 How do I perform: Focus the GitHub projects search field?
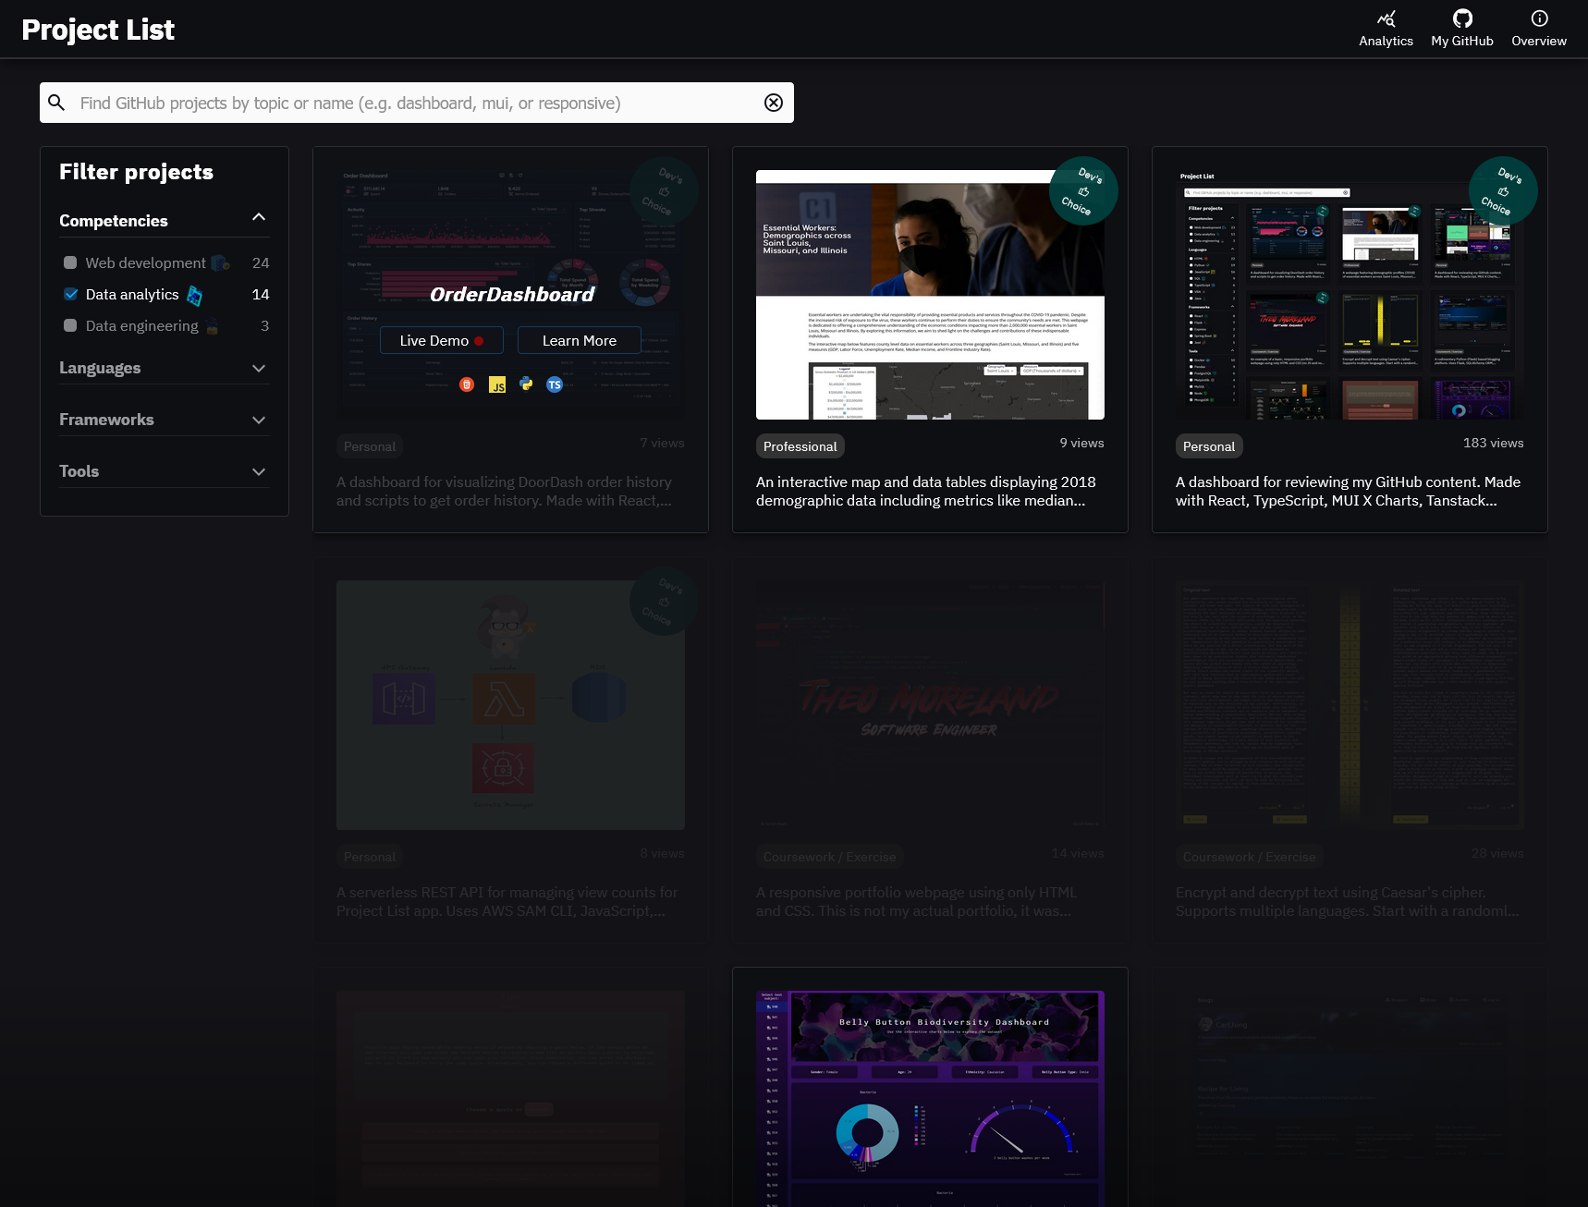pyautogui.click(x=416, y=103)
